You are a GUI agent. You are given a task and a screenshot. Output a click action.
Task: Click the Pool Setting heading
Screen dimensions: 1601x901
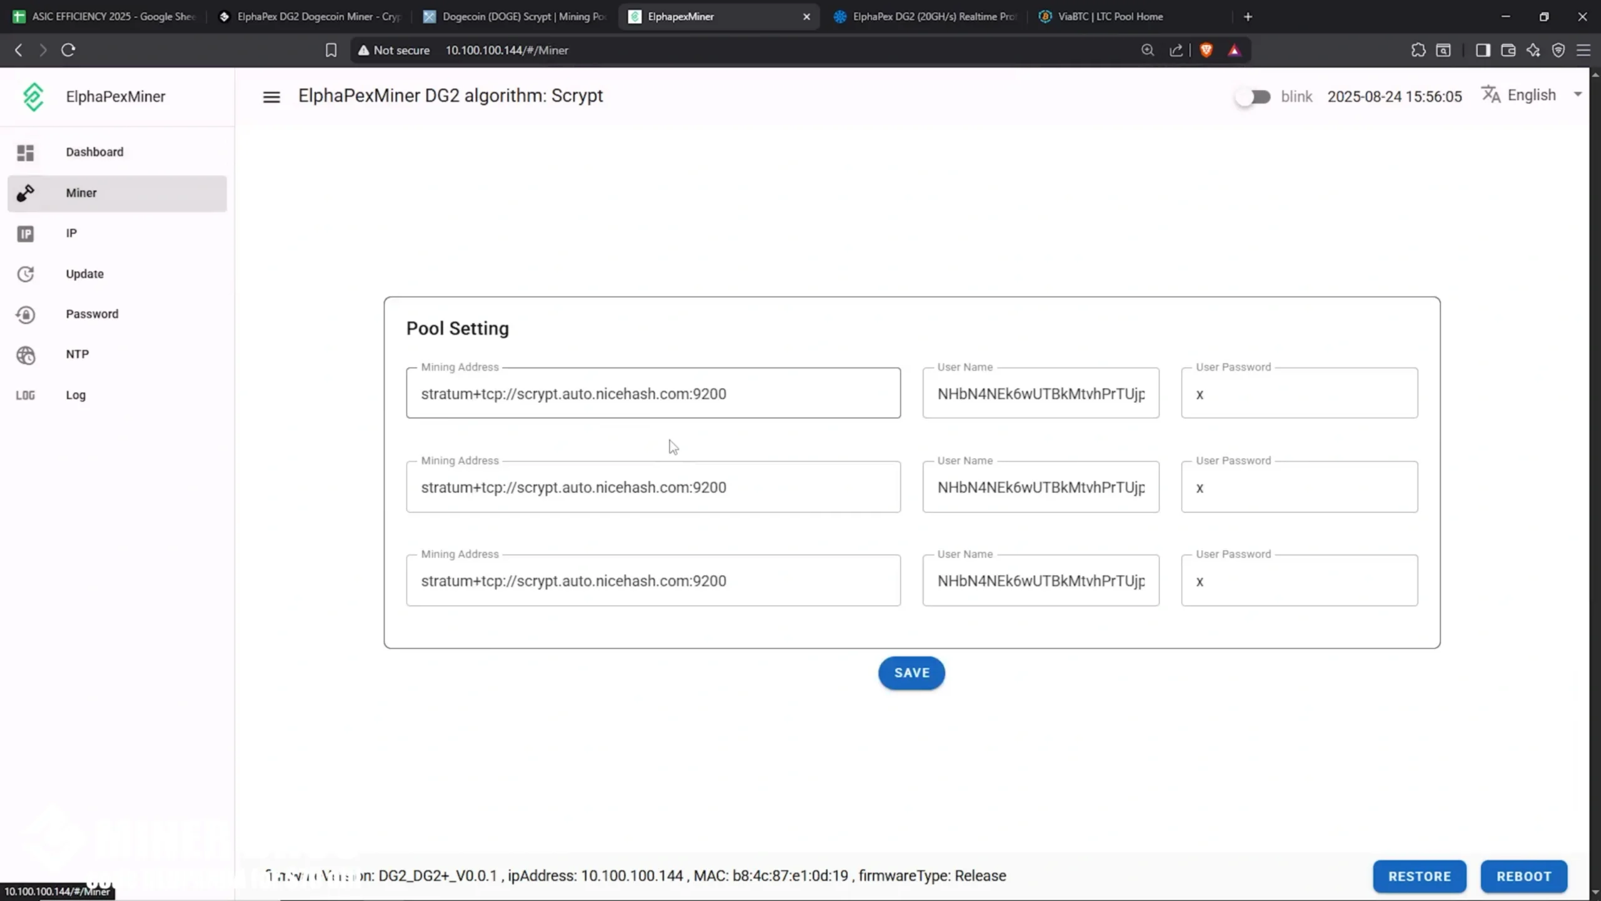[x=458, y=328]
